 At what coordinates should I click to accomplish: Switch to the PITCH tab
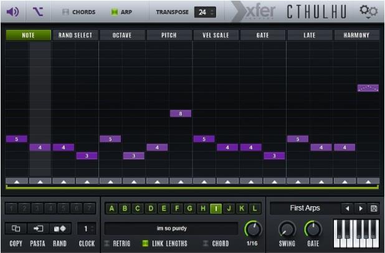pyautogui.click(x=169, y=35)
